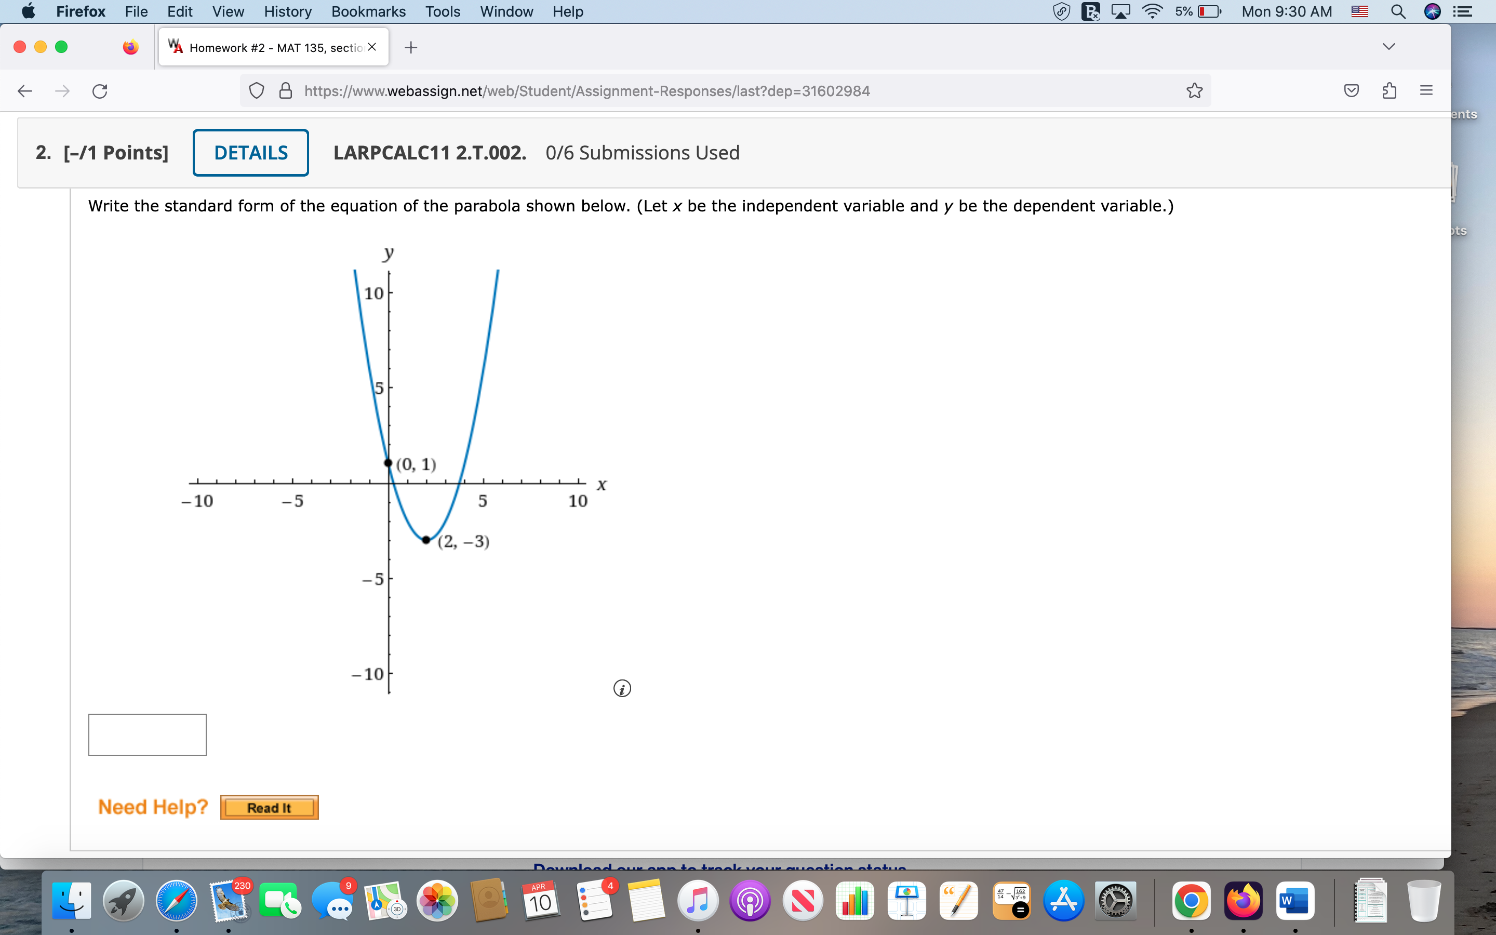Bookmark this page with the star icon
Viewport: 1496px width, 935px height.
pyautogui.click(x=1193, y=91)
